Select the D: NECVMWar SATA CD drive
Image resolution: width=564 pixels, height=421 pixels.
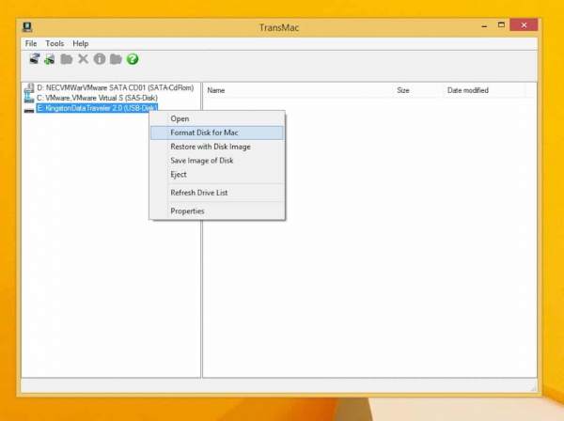[113, 87]
